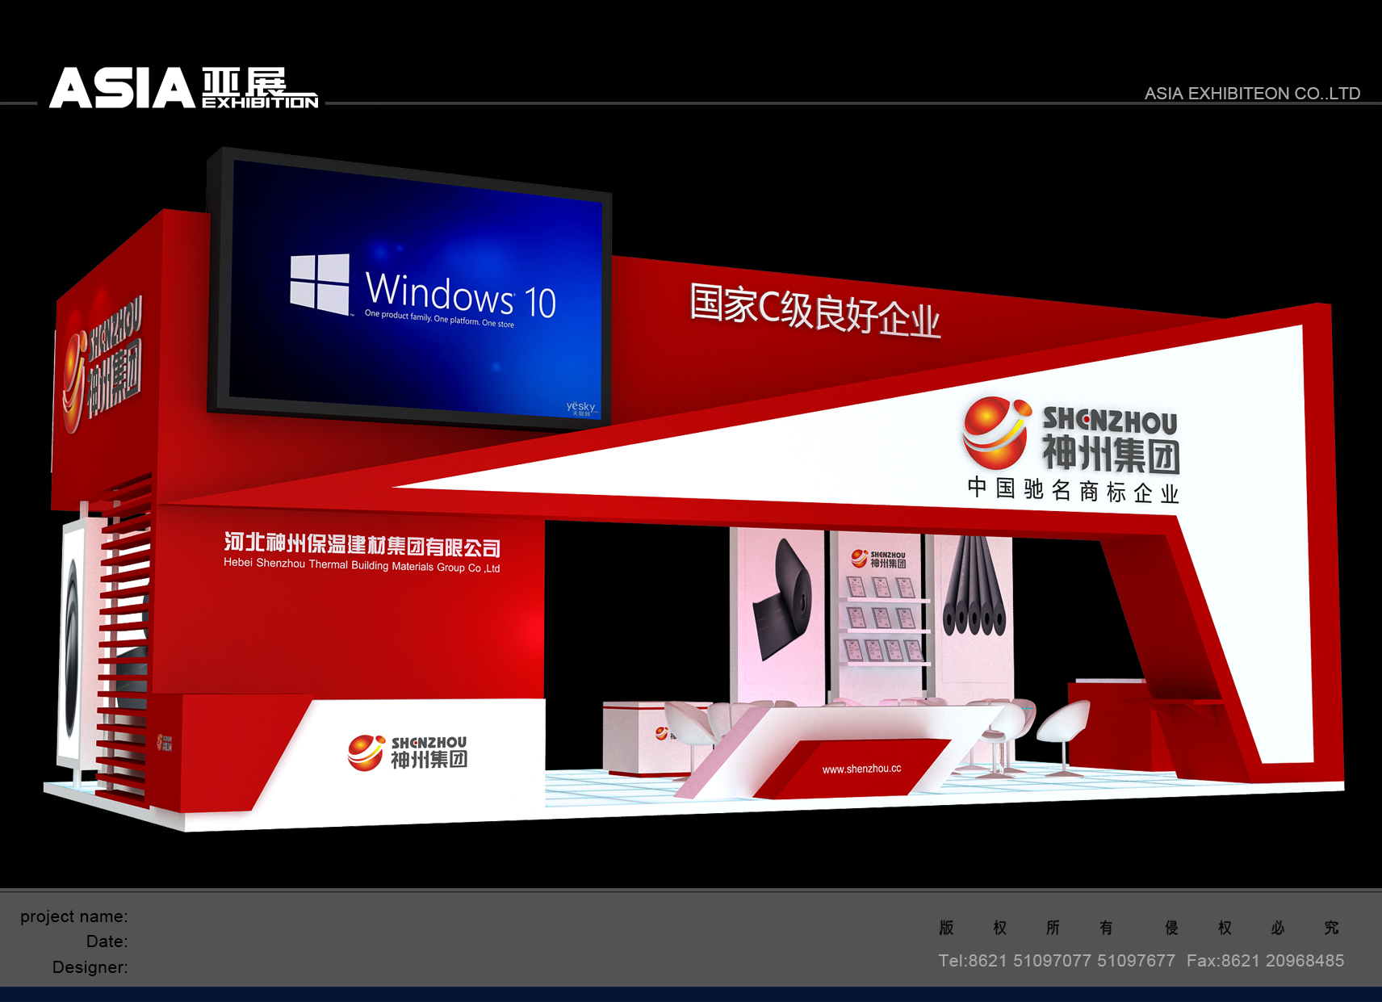Click the certificates display shelf panel
This screenshot has width=1382, height=1002.
[x=881, y=615]
